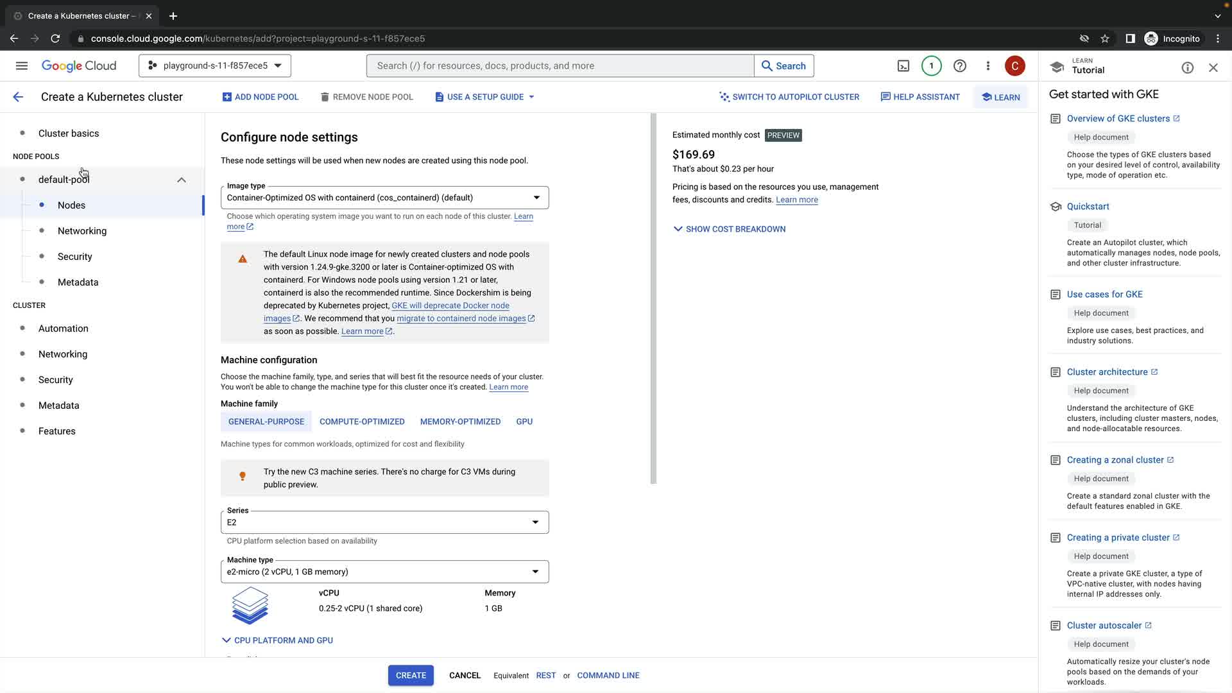Viewport: 1232px width, 693px height.
Task: Open the help question mark icon
Action: click(959, 65)
